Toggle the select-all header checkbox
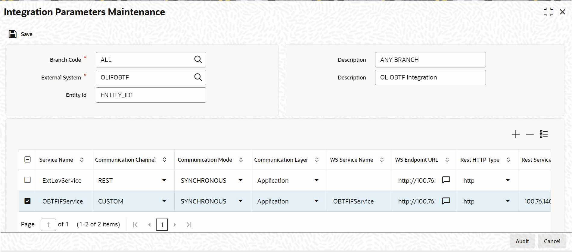Image resolution: width=572 pixels, height=252 pixels. [27, 160]
